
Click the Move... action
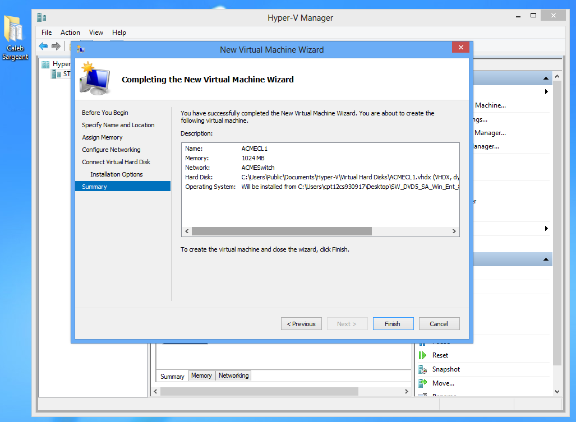pos(444,383)
